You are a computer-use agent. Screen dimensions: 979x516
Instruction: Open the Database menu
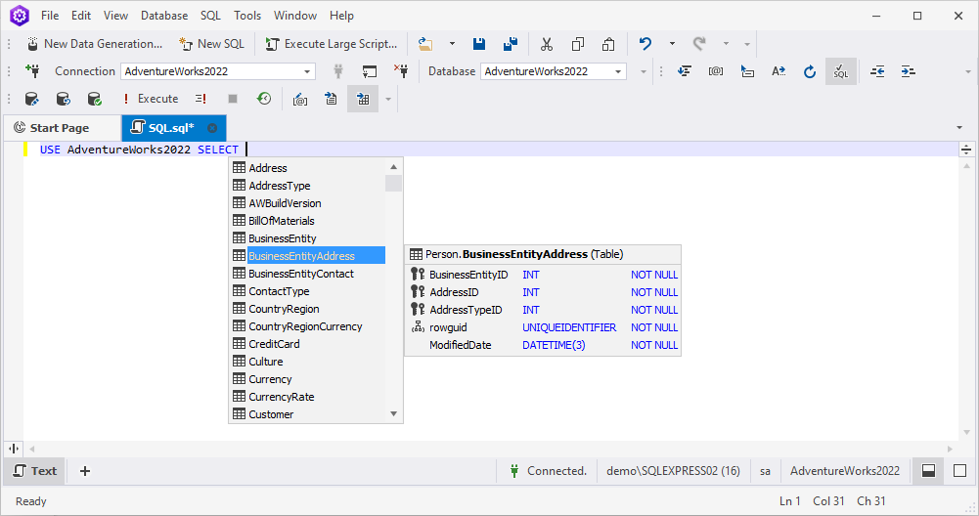[164, 16]
